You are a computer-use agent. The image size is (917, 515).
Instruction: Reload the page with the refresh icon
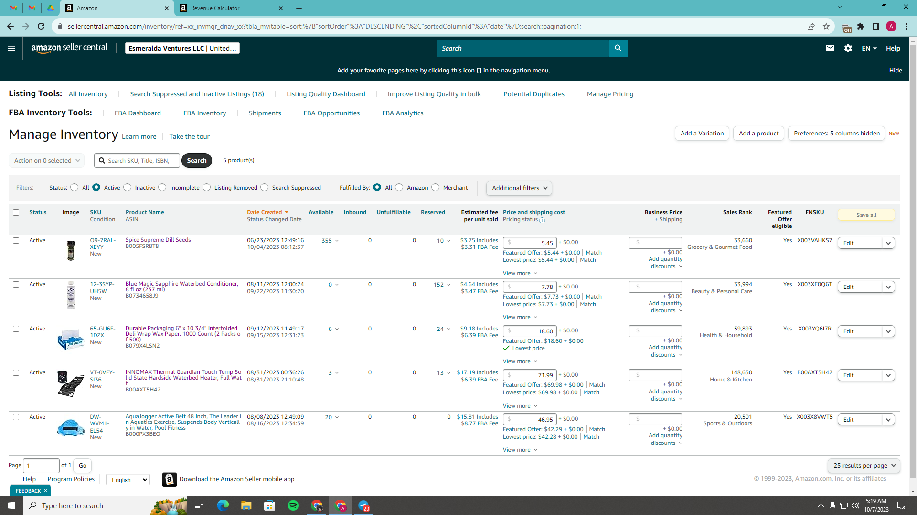tap(41, 26)
